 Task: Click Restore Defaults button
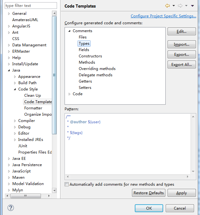pyautogui.click(x=149, y=193)
